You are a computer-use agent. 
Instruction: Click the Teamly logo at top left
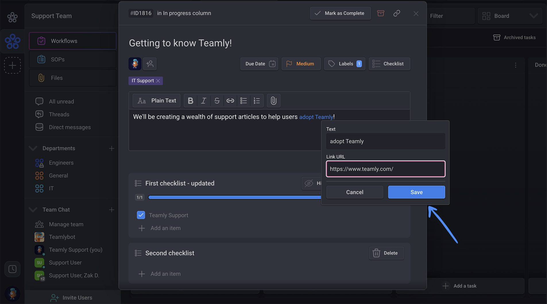coord(12,17)
